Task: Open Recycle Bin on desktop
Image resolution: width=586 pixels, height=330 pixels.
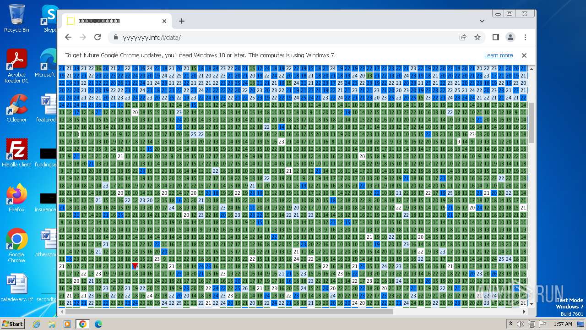Action: tap(16, 18)
